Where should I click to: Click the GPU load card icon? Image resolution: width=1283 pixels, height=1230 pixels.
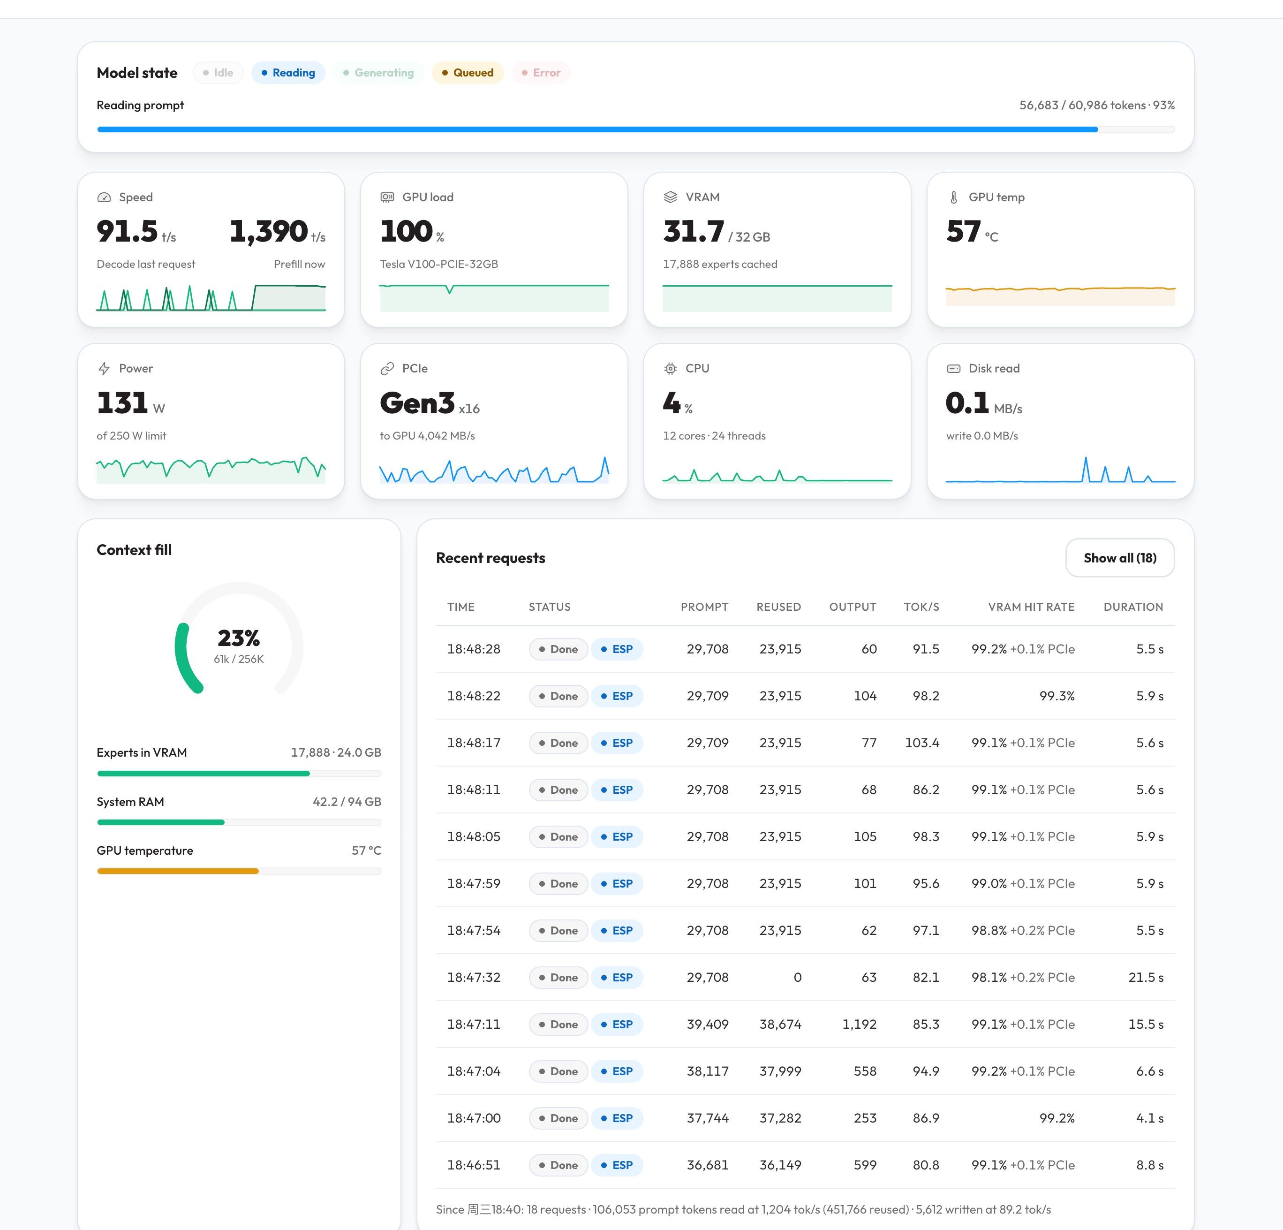point(387,197)
